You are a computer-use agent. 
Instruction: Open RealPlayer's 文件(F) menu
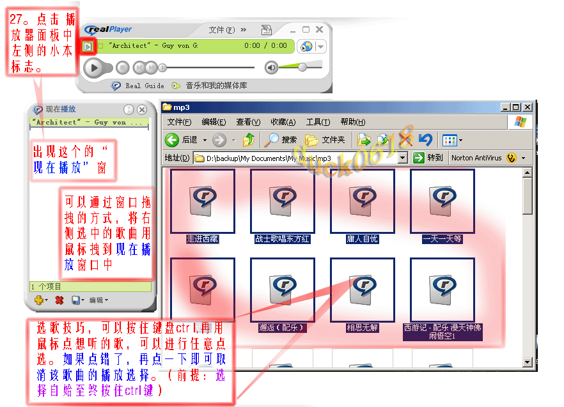(x=222, y=30)
